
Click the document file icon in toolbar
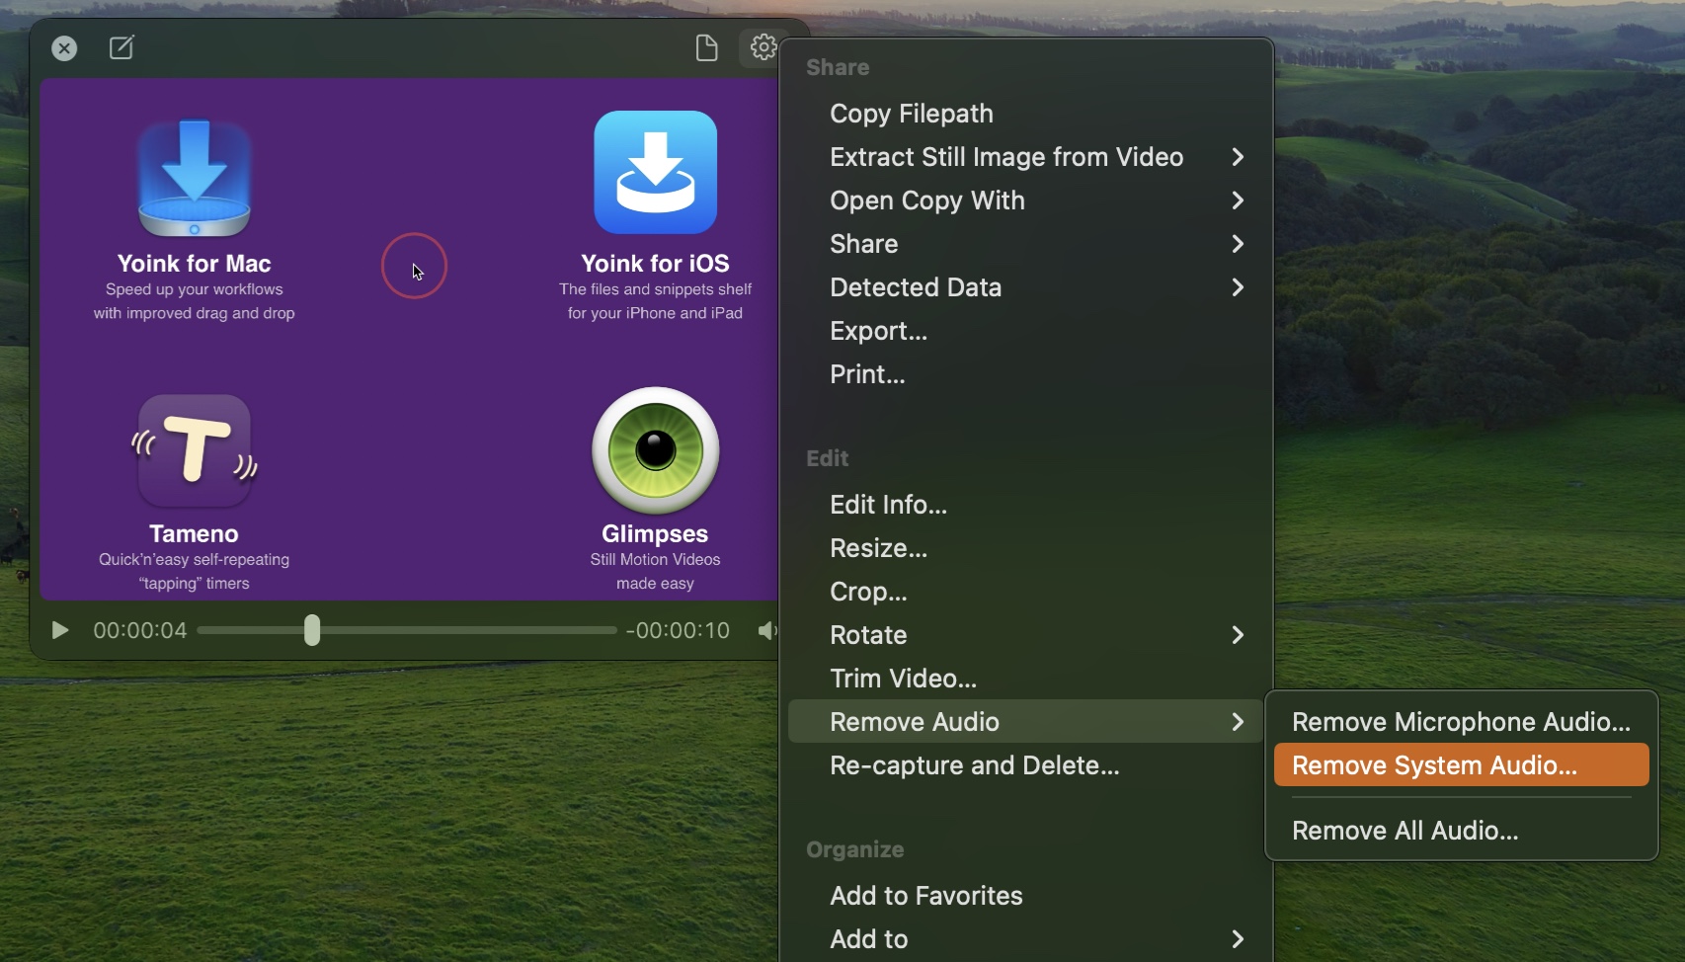[x=706, y=47]
